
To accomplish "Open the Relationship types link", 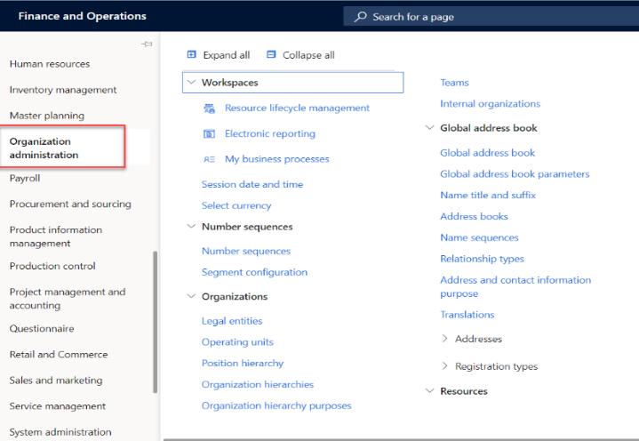I will [x=482, y=259].
